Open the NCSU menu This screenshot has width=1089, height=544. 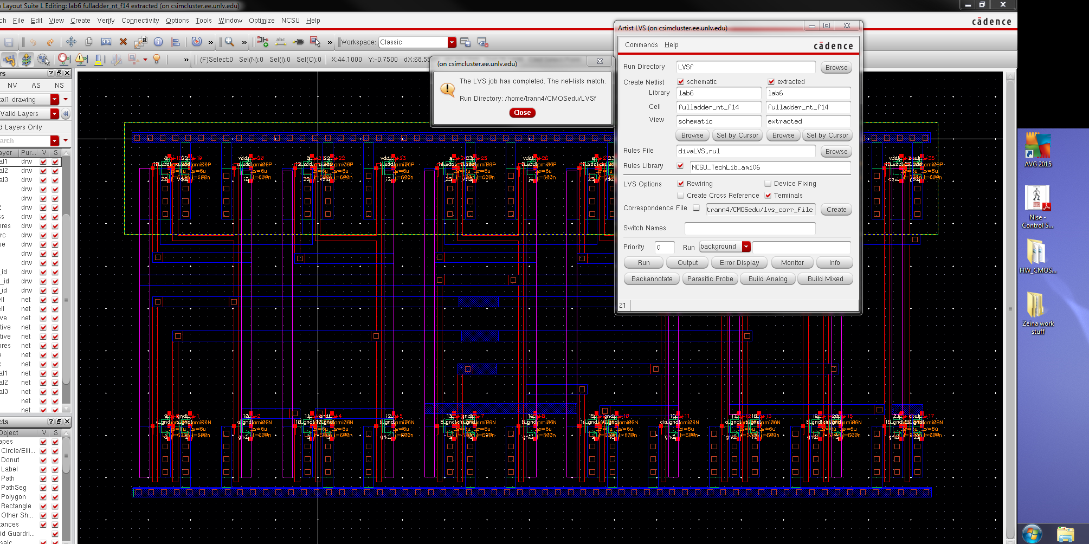pos(290,21)
